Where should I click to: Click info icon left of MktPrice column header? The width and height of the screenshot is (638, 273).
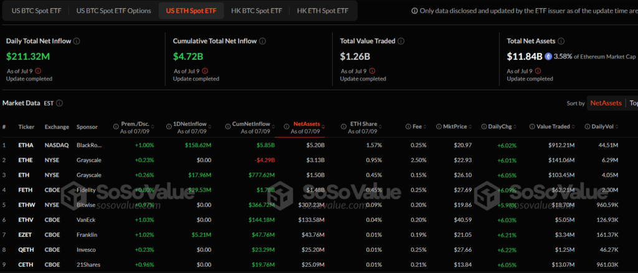coord(439,127)
